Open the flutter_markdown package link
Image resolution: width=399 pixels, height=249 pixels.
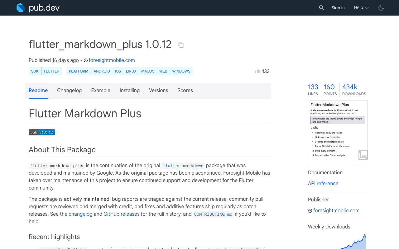pyautogui.click(x=183, y=166)
